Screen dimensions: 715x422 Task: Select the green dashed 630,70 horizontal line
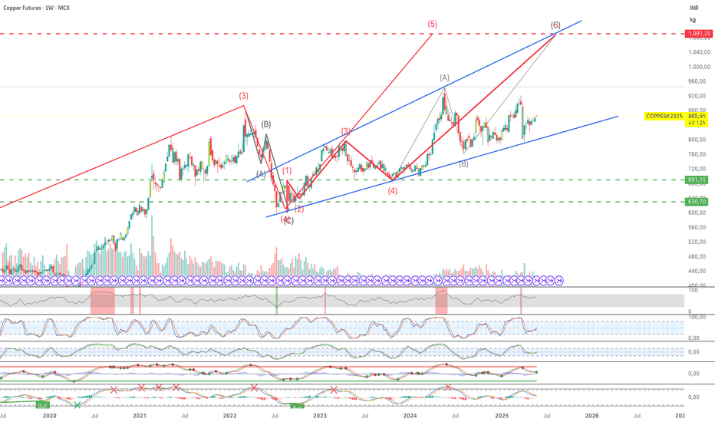[x=342, y=202]
